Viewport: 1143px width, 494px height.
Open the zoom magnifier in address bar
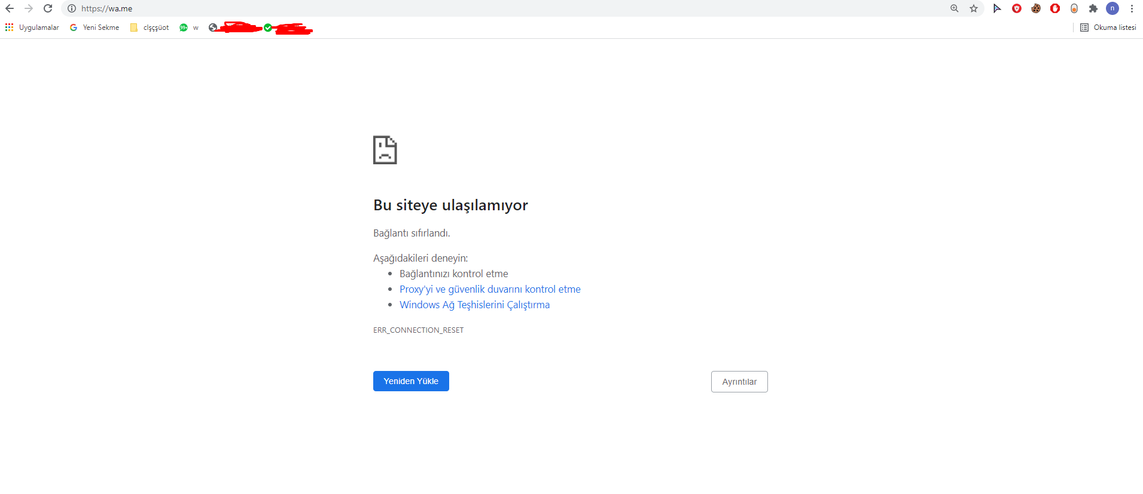(x=955, y=8)
